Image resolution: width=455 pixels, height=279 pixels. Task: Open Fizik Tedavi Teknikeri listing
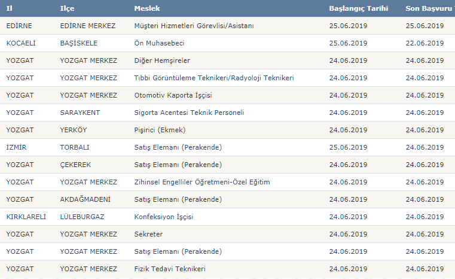(x=170, y=269)
